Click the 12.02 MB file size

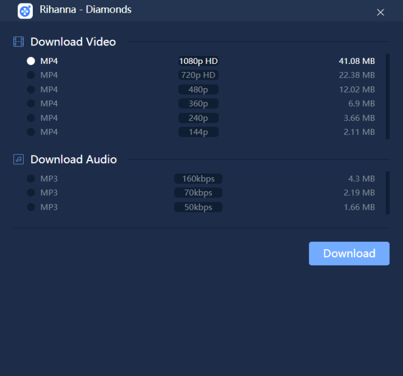[x=357, y=89]
